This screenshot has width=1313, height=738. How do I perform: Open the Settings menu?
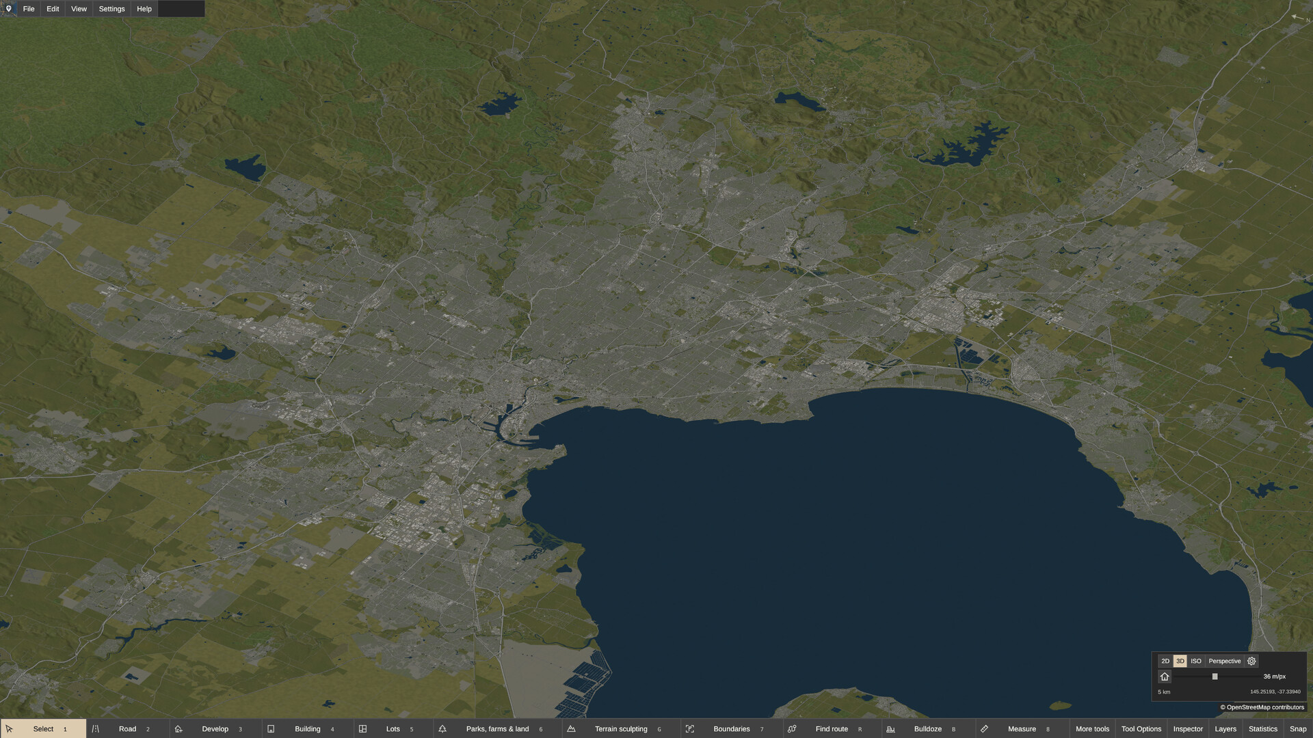(x=111, y=9)
